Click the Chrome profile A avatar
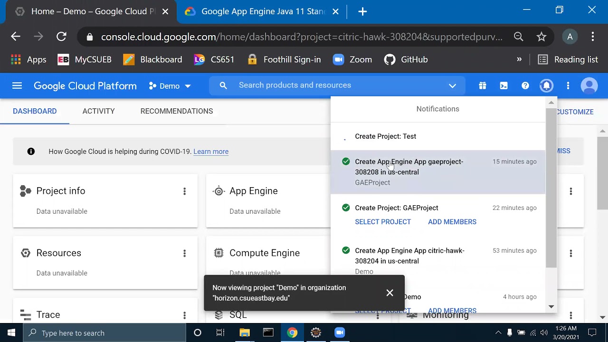 coord(570,37)
